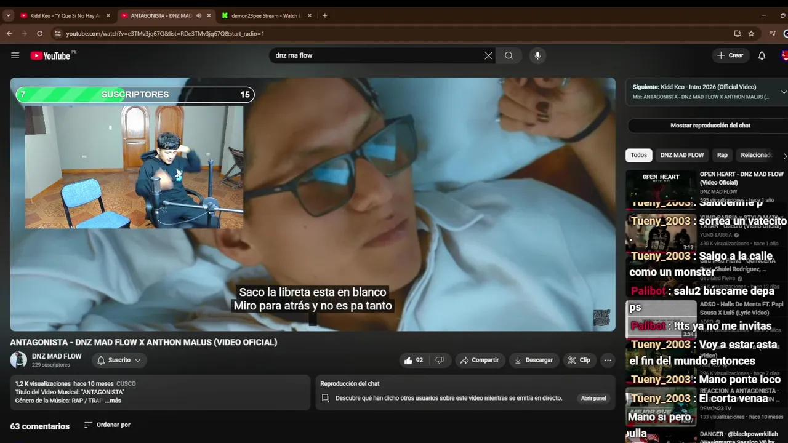The image size is (788, 443).
Task: Open the notifications bell
Action: (x=762, y=55)
